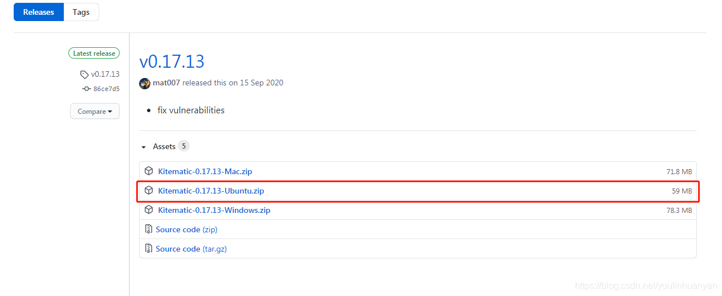The width and height of the screenshot is (722, 296).
Task: Download Kitematic-0.17.13-Mac.zip
Action: 205,171
